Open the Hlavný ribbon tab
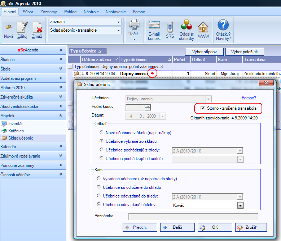Viewport: 281px width, 241px height. click(x=10, y=12)
